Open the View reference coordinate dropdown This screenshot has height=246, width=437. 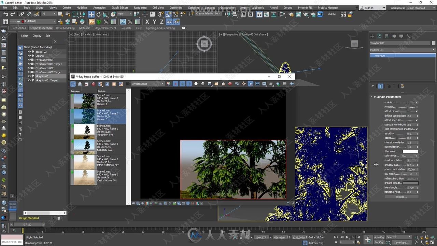[x=125, y=14]
